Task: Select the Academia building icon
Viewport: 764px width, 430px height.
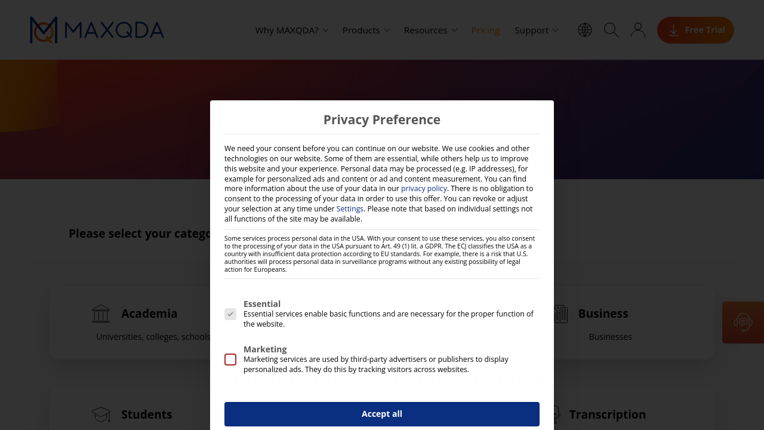Action: (x=101, y=314)
